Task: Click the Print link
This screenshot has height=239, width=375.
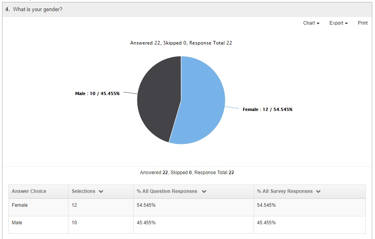Action: 363,23
